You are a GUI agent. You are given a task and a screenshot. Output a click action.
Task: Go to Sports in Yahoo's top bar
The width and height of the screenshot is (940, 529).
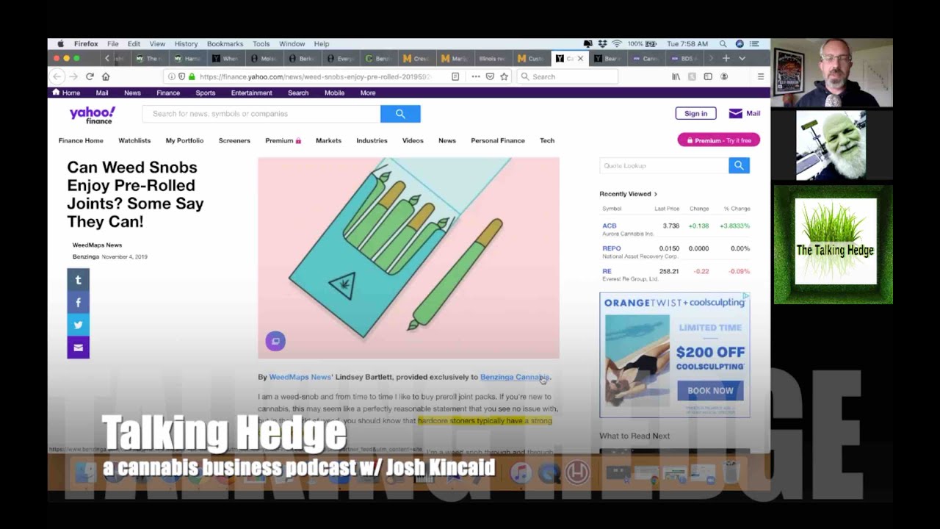(x=206, y=93)
